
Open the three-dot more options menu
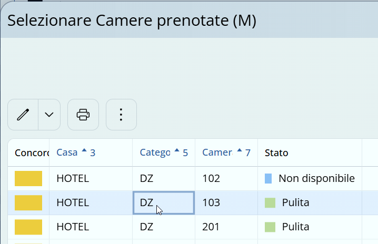pos(121,115)
